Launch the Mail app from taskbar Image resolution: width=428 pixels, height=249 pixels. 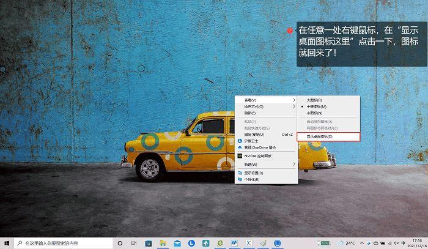point(177,243)
